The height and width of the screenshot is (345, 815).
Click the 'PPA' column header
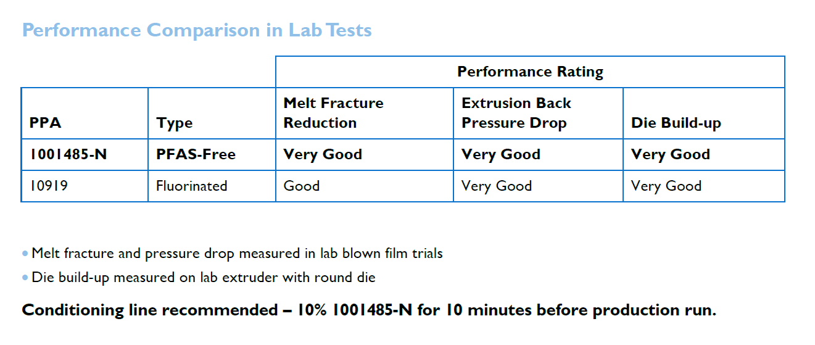(x=45, y=123)
